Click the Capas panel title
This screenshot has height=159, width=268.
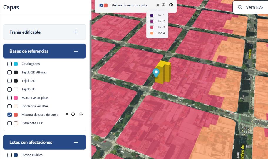click(x=11, y=7)
